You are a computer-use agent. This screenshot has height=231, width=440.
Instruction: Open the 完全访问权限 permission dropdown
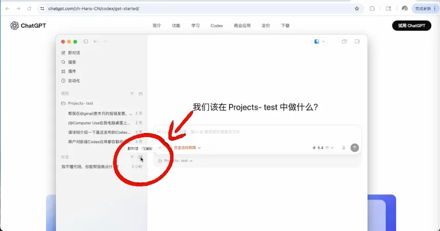(185, 147)
